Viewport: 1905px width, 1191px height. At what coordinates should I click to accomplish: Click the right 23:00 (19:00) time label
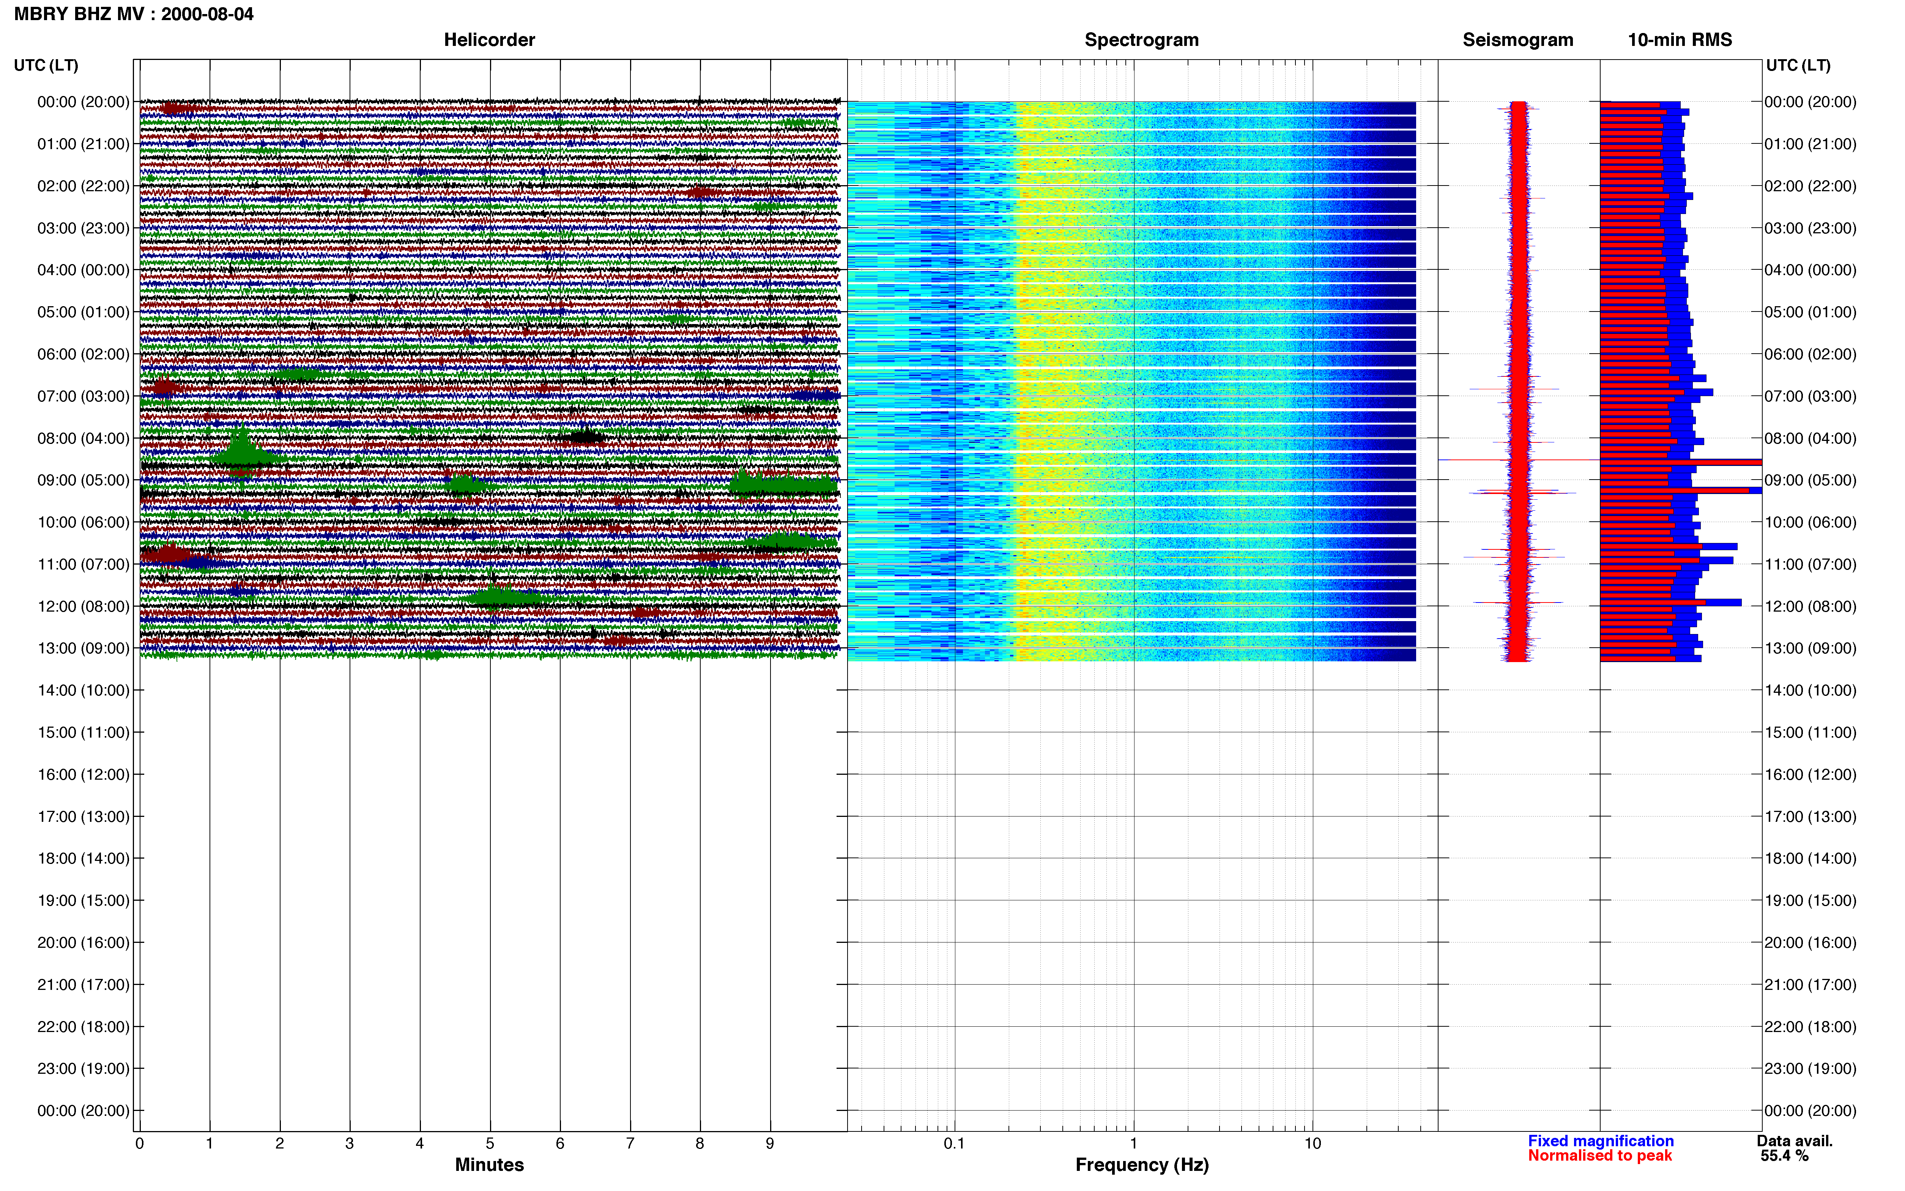tap(1810, 1068)
